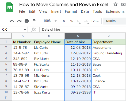
Task: Open the View menu
Action: coord(43,11)
